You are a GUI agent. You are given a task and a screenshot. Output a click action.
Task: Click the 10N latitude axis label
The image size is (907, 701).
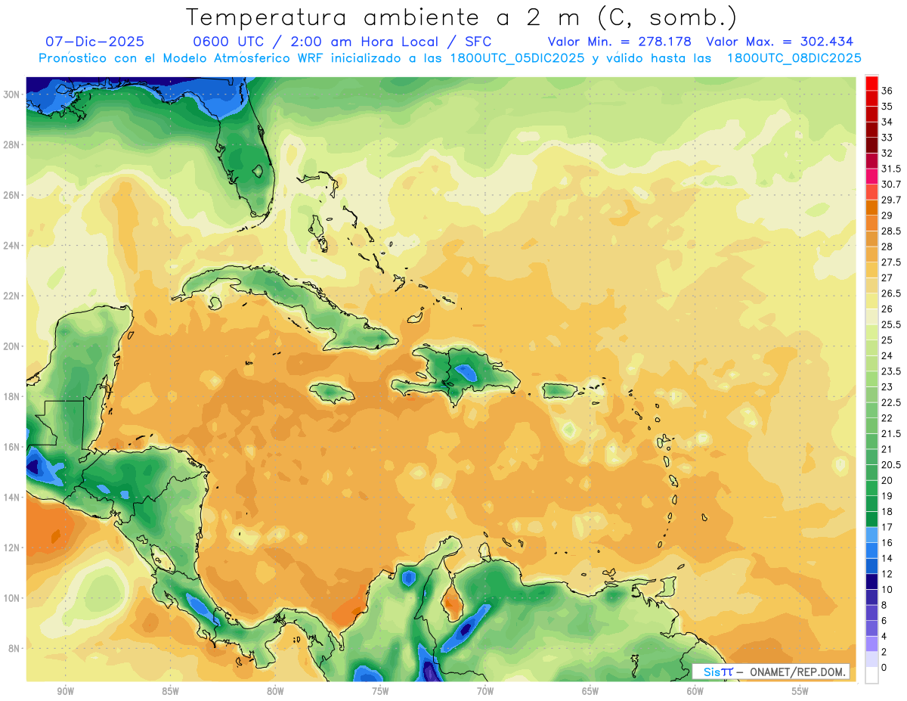(x=13, y=598)
